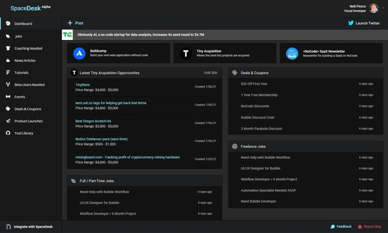Open the Dashboard sidebar icon

8,23
